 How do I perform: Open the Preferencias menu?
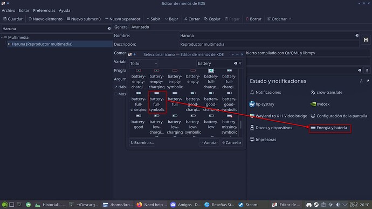[x=44, y=10]
